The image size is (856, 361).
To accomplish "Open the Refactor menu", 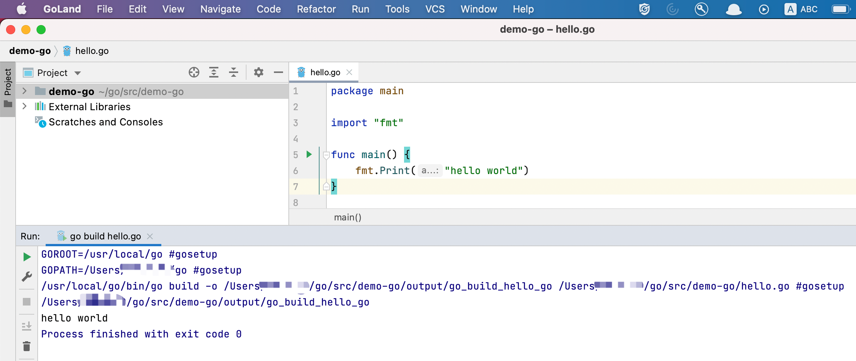I will pyautogui.click(x=316, y=9).
